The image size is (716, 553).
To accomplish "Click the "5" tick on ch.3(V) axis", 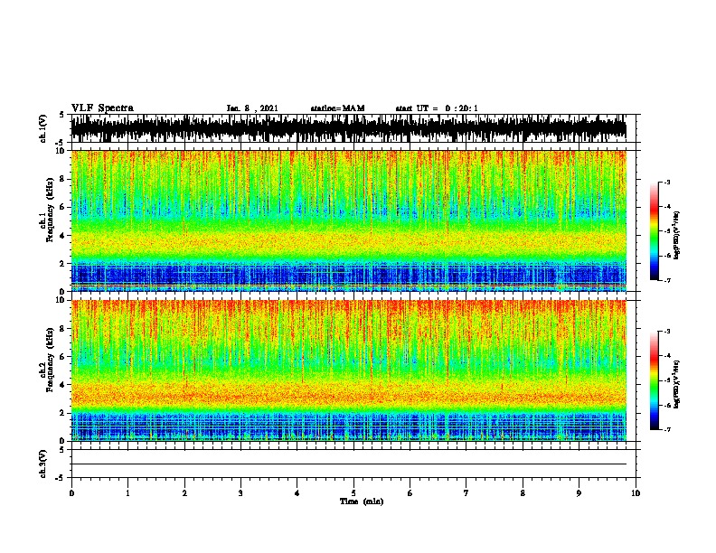I will pyautogui.click(x=62, y=450).
